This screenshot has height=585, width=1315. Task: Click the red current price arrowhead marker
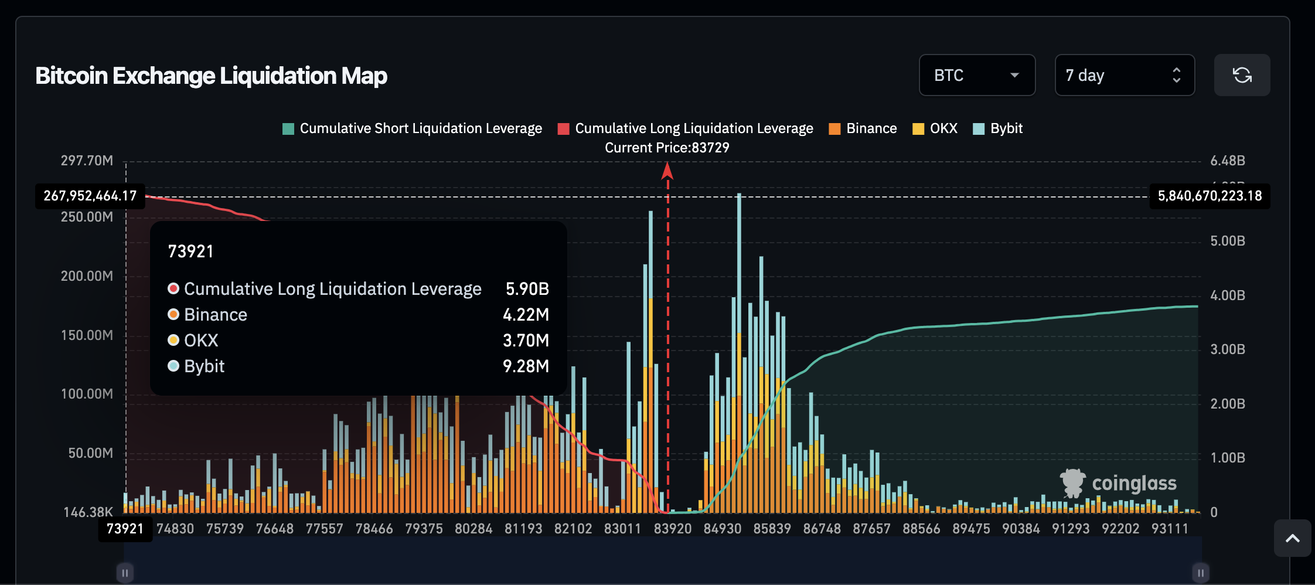point(667,171)
